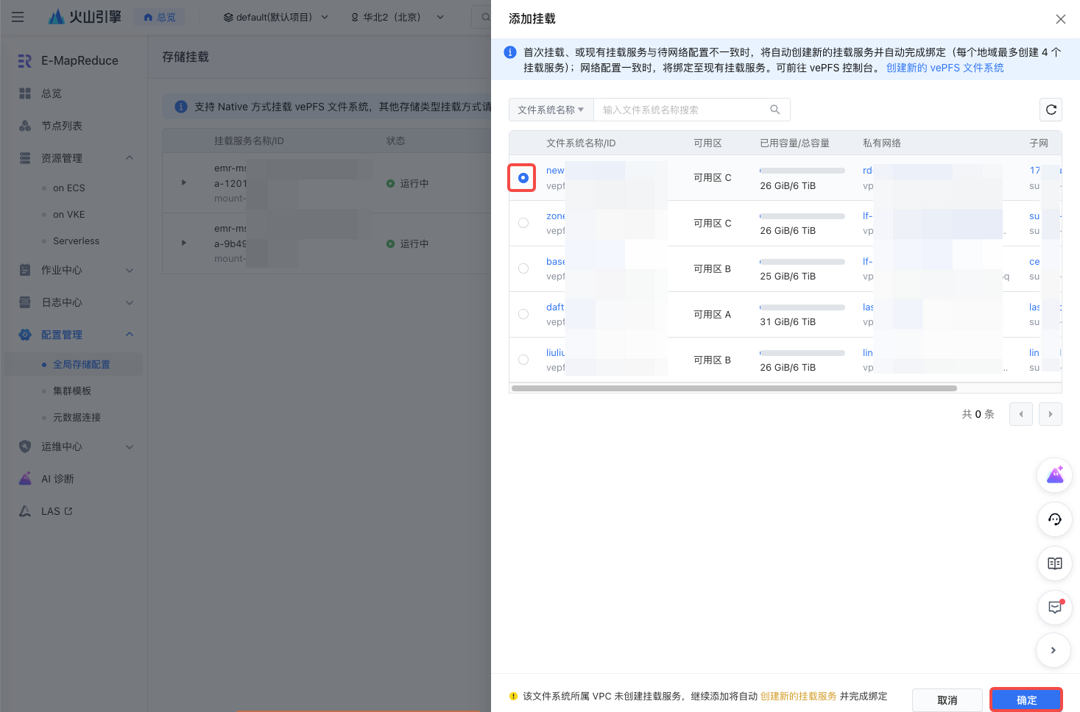Click the LAS sidebar icon
This screenshot has width=1080, height=712.
25,511
